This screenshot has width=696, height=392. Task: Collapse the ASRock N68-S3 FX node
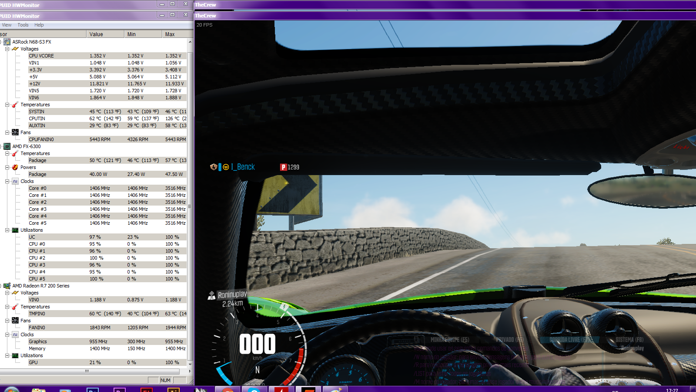coord(1,42)
